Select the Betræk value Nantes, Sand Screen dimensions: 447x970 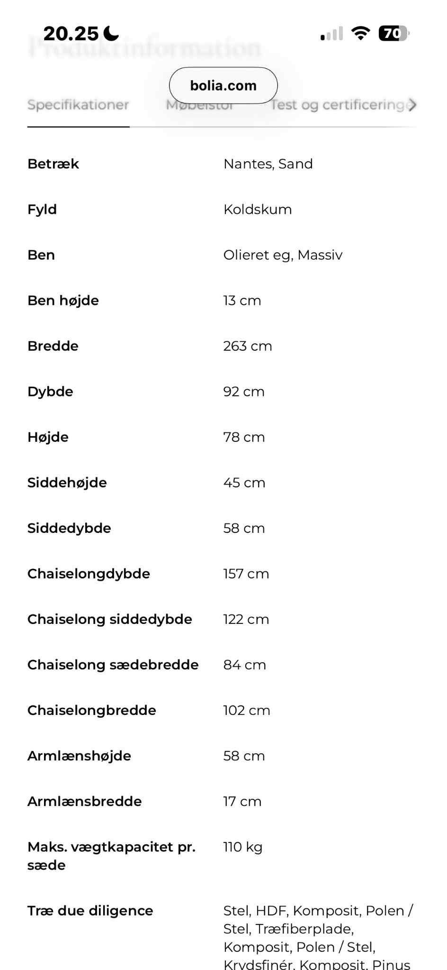point(268,164)
